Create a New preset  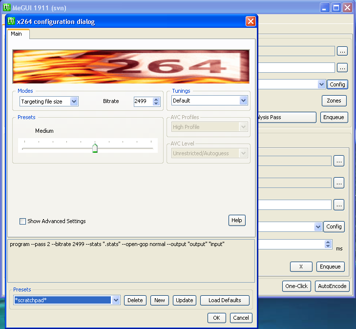(160, 300)
